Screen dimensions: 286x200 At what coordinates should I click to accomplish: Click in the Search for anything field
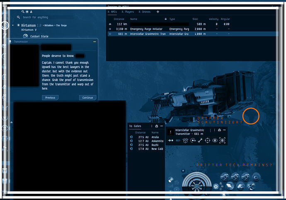(47, 17)
